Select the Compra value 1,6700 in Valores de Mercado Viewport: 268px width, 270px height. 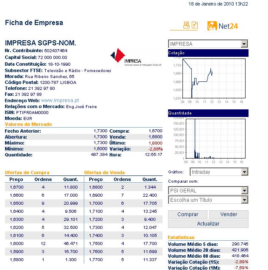tap(155, 131)
